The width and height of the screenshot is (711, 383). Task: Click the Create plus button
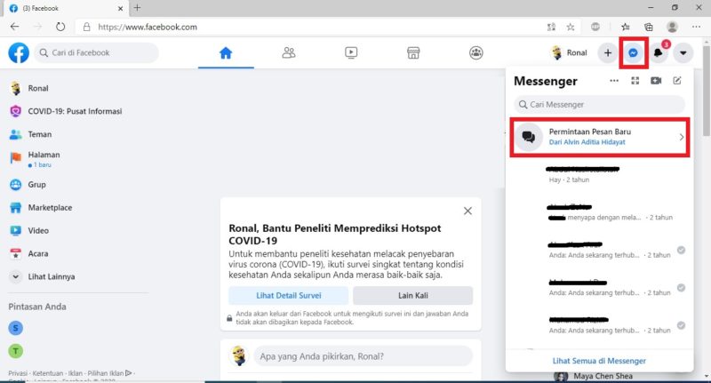click(x=608, y=53)
